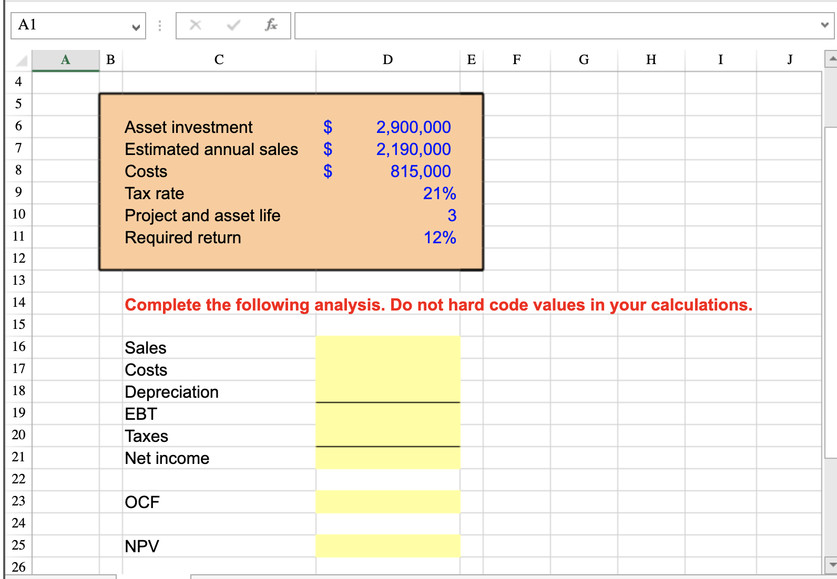Select row 6 header

(18, 126)
